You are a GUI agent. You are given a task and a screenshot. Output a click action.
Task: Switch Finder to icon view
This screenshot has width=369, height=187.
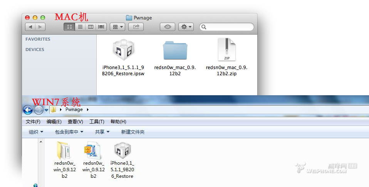point(70,27)
